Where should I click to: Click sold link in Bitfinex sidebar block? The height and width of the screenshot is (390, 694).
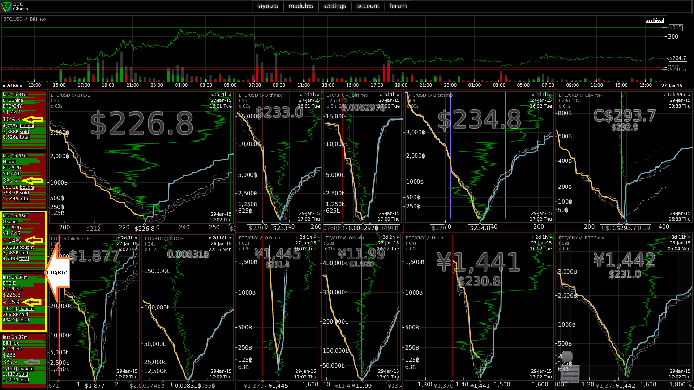23,374
